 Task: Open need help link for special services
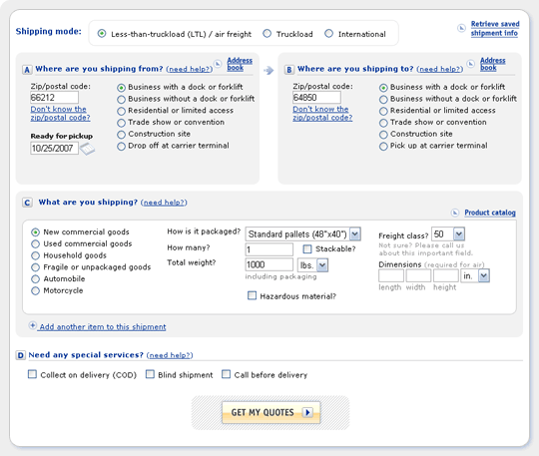click(x=170, y=355)
